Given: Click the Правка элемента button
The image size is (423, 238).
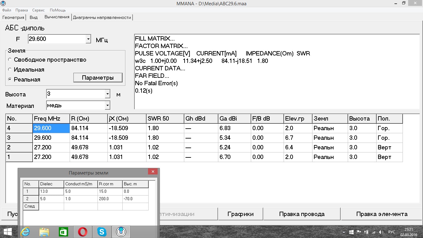Looking at the screenshot, I should (x=382, y=214).
